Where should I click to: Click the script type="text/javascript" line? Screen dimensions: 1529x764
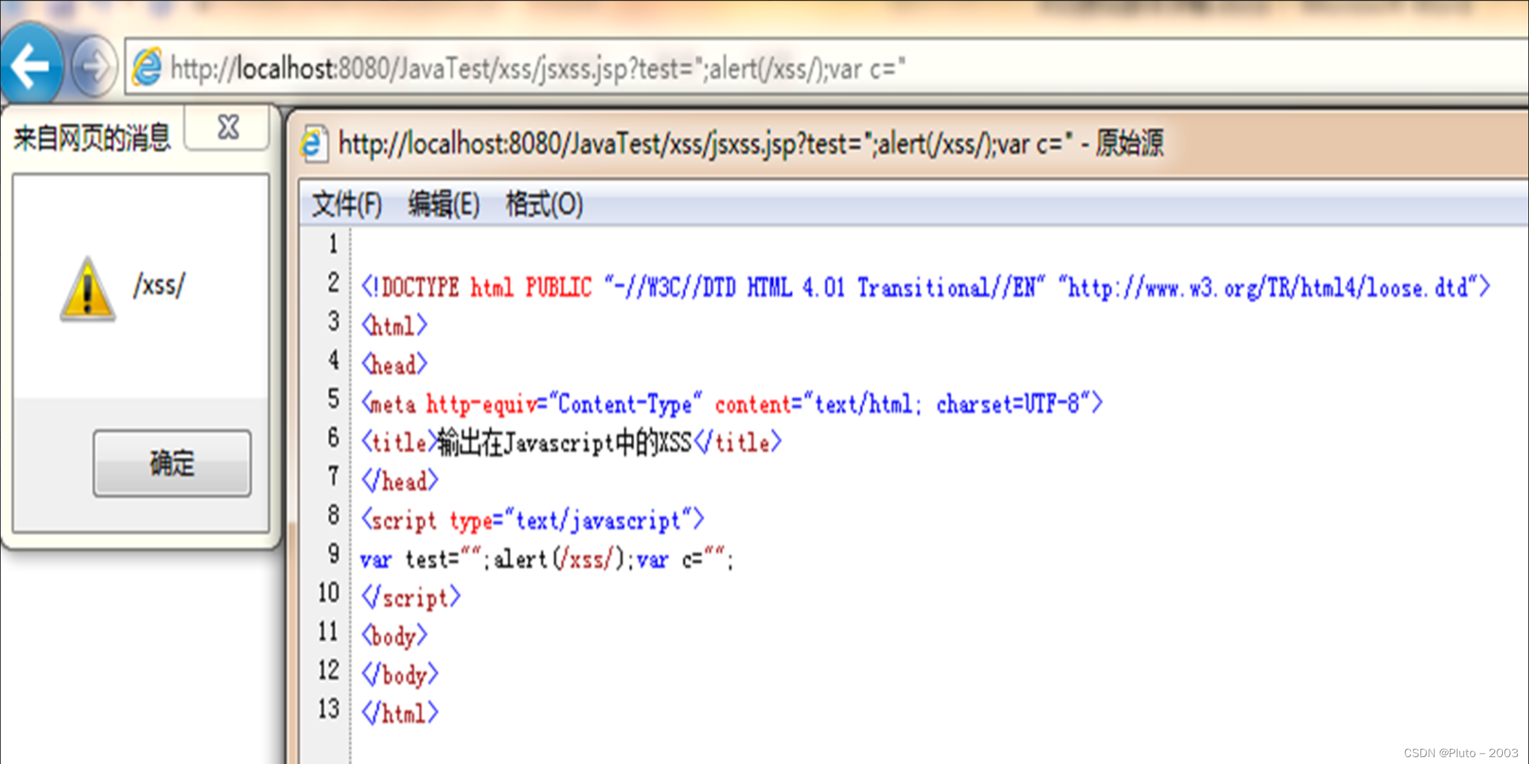point(532,520)
